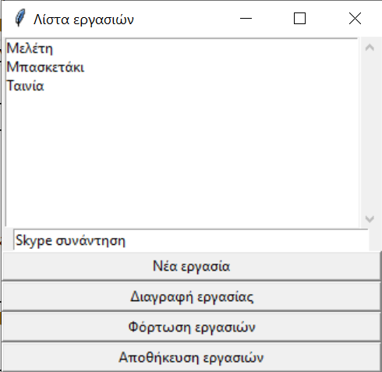382x372 pixels.
Task: Select the Μπασκετάκι task in the list
Action: (45, 67)
